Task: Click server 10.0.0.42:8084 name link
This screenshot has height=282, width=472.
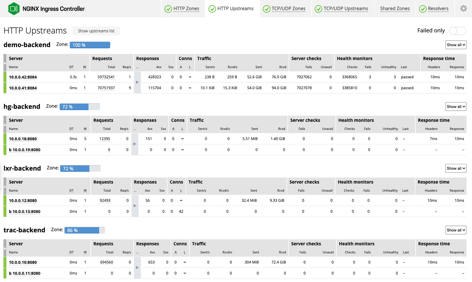Action: 23,77
